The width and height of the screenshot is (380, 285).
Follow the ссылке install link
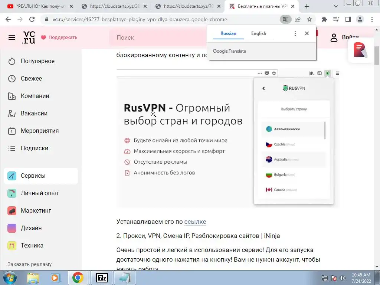coord(195,222)
